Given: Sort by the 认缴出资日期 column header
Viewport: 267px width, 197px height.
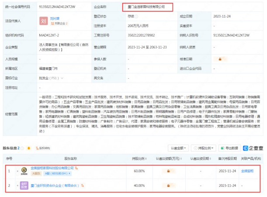Looking at the screenshot, I should [201, 159].
